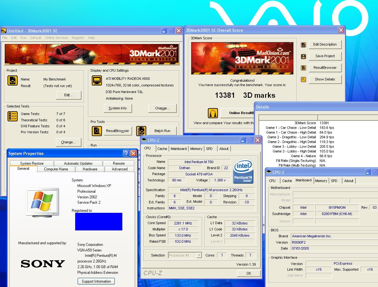Open the File menu in 3DMark2001 SE
Image resolution: width=378 pixels, height=287 pixels.
click(x=5, y=38)
